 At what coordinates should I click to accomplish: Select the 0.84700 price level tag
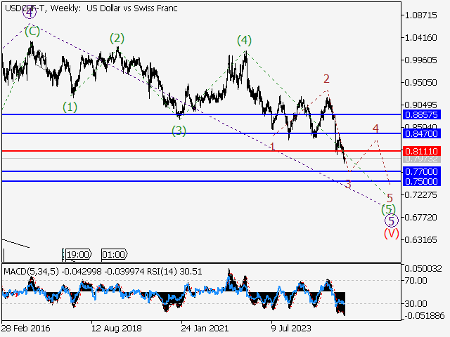422,133
